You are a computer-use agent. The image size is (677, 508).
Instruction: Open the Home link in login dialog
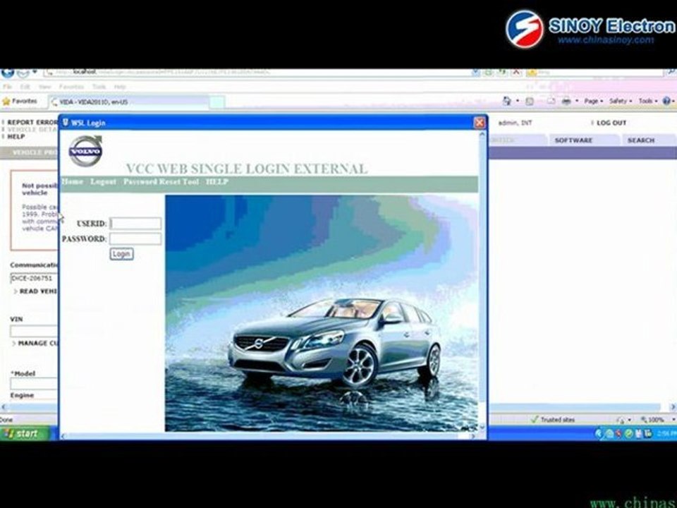click(x=72, y=181)
